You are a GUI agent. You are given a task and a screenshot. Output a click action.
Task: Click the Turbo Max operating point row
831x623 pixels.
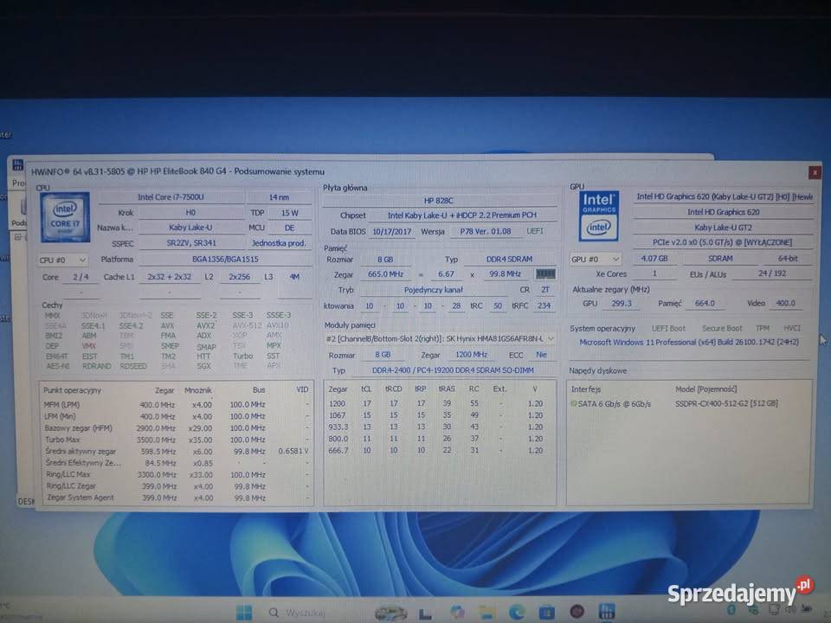176,440
